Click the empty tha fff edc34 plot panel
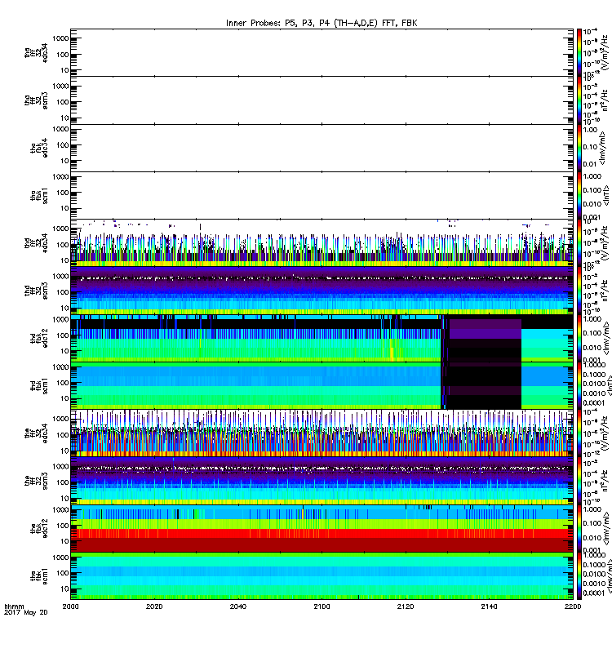This screenshot has width=612, height=653. (322, 52)
